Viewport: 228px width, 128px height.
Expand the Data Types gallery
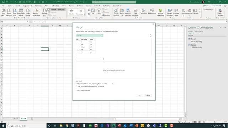[x=85, y=14]
